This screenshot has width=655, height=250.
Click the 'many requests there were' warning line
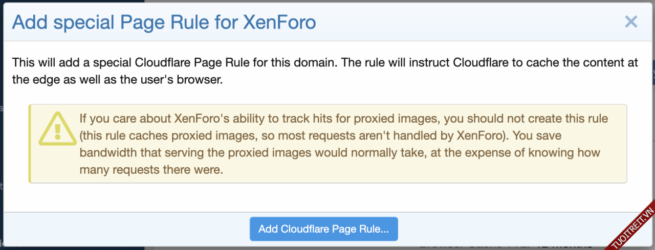tap(151, 170)
